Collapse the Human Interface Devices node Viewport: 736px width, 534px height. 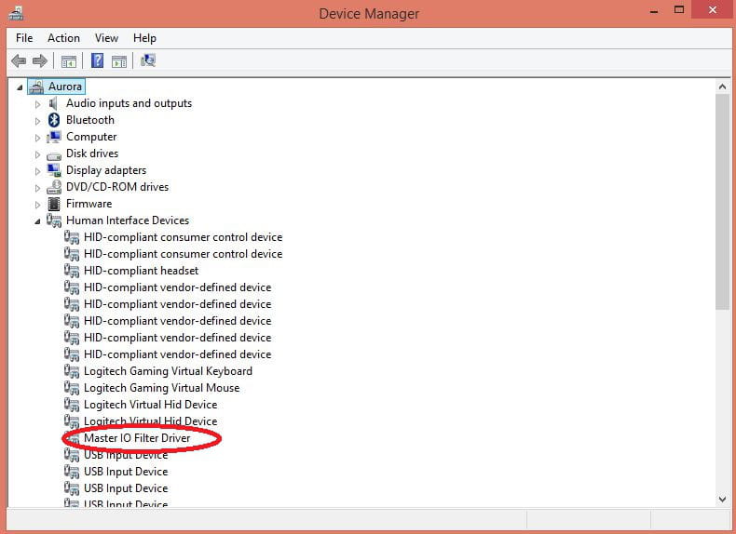click(x=38, y=221)
